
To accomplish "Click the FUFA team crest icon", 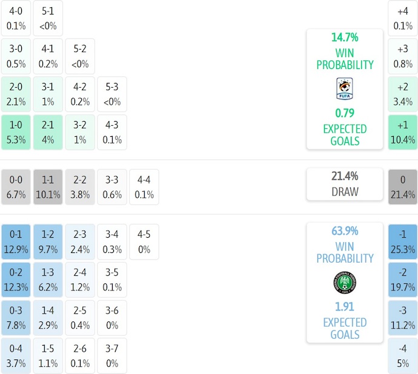I will tap(344, 89).
